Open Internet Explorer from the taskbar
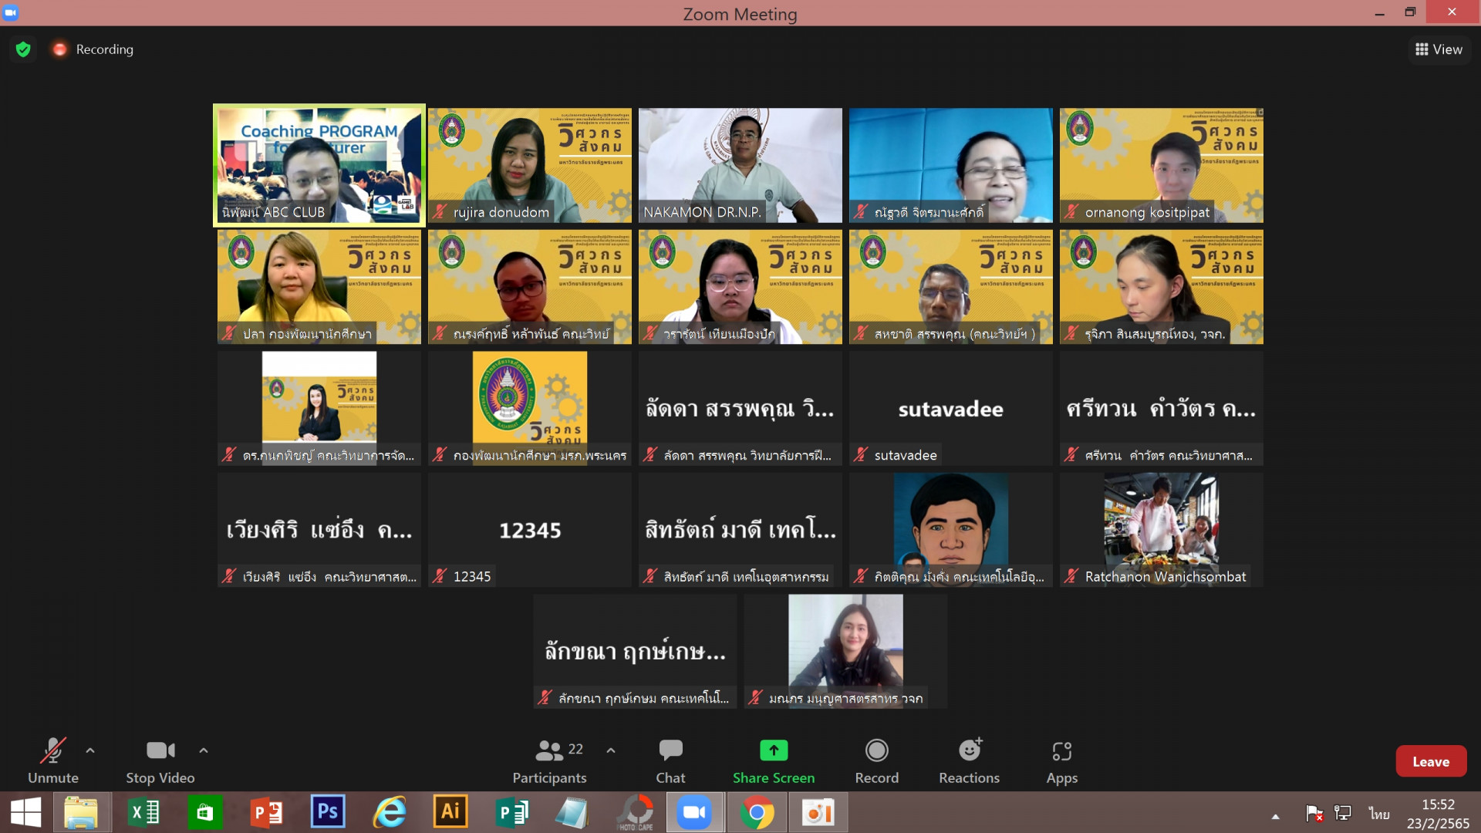 tap(390, 813)
